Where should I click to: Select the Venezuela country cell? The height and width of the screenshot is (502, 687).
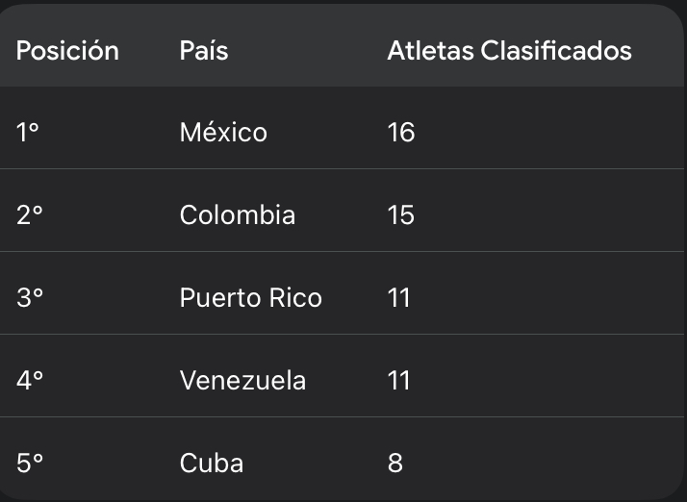tap(242, 380)
